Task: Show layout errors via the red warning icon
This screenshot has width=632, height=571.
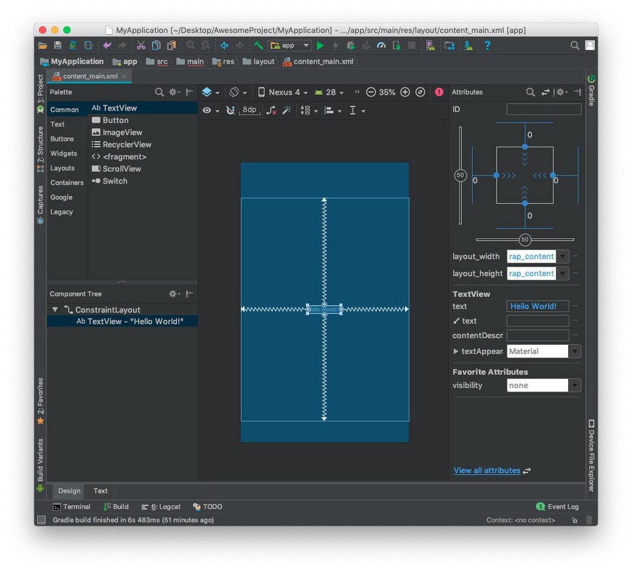Action: coord(439,92)
